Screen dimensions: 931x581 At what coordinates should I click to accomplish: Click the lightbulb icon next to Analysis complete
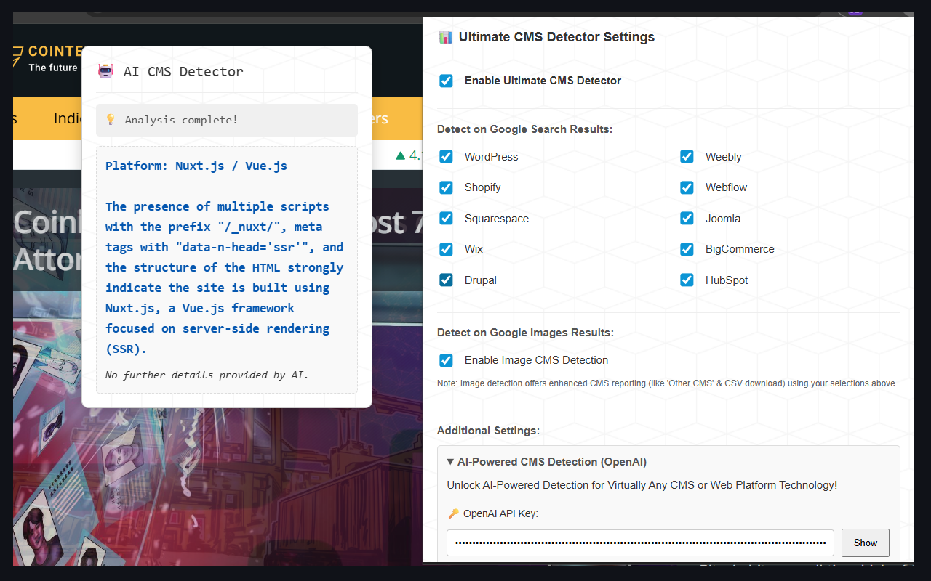coord(111,120)
